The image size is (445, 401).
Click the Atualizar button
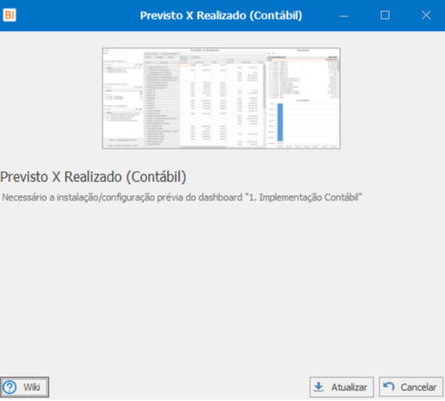[x=342, y=387]
